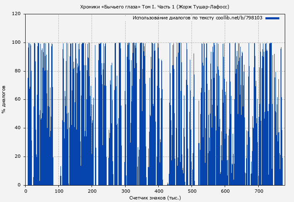Select the 600 tick on the x-axis

coord(225,191)
